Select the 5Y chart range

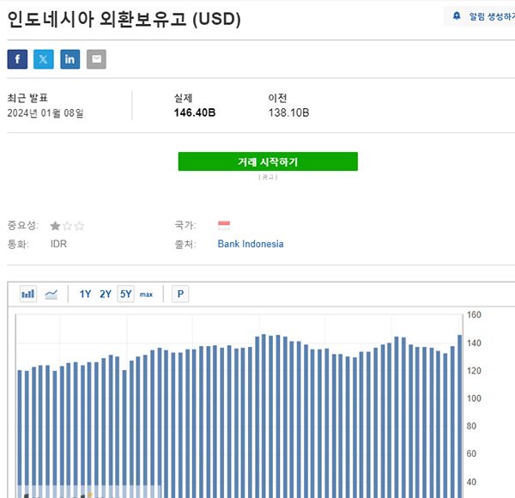126,294
